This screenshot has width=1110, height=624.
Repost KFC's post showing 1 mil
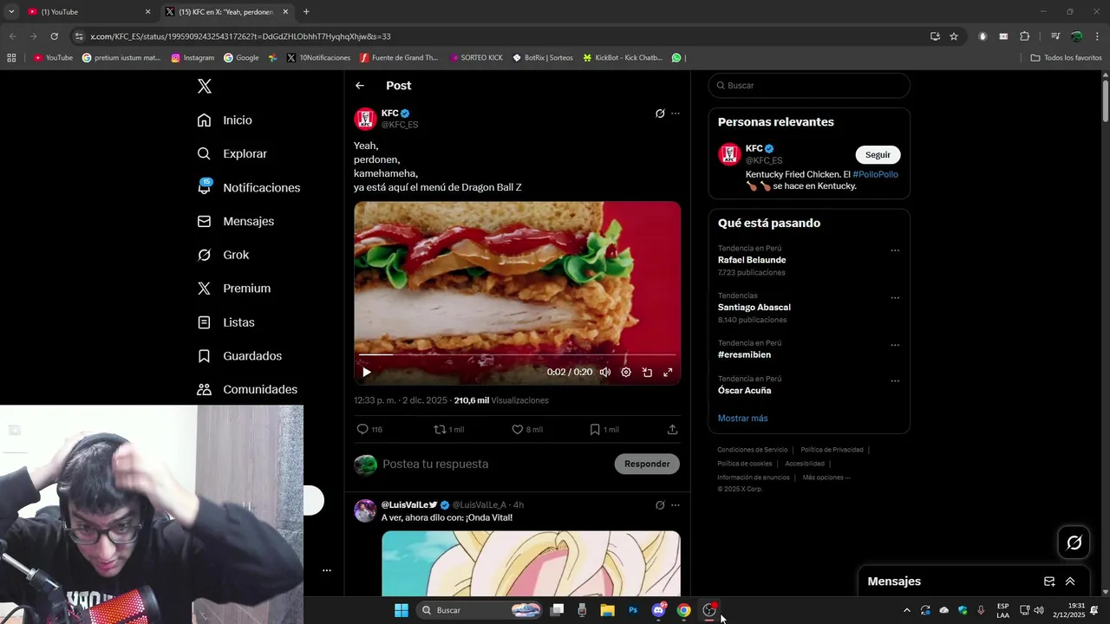click(x=448, y=429)
